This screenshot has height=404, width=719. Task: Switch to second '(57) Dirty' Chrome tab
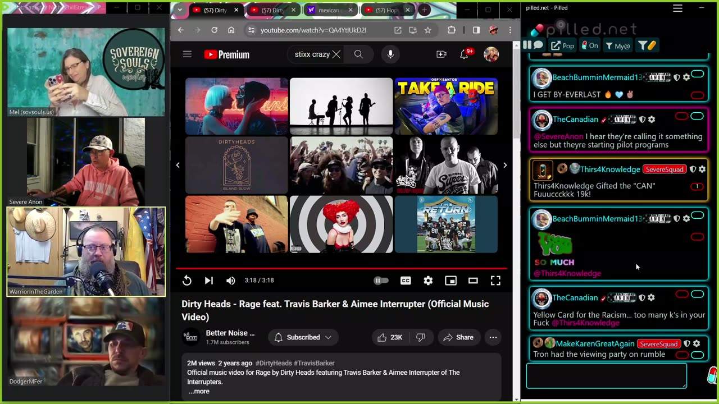click(274, 10)
